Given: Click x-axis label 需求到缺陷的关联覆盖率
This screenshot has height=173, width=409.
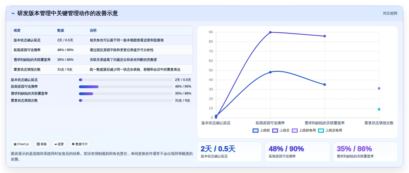Looking at the screenshot, I should [x=325, y=123].
